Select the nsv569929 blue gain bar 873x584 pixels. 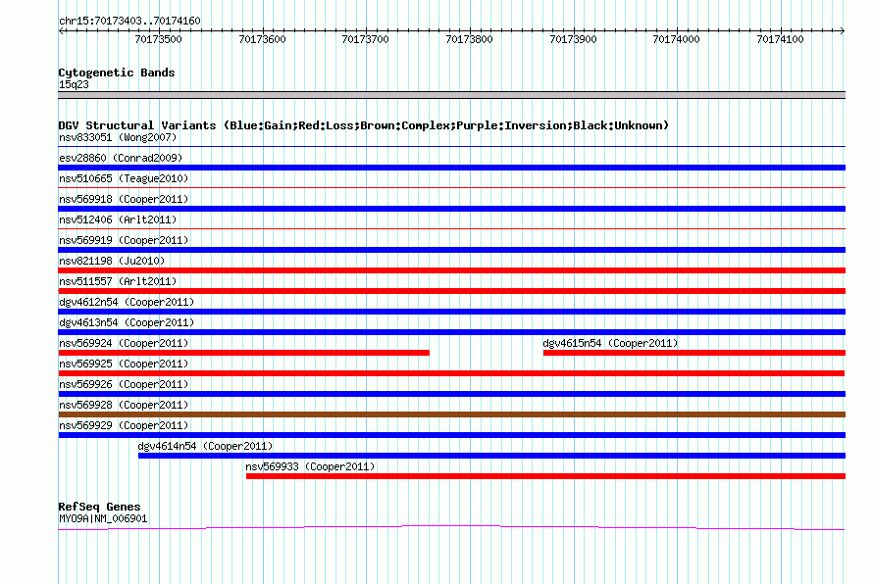point(451,435)
